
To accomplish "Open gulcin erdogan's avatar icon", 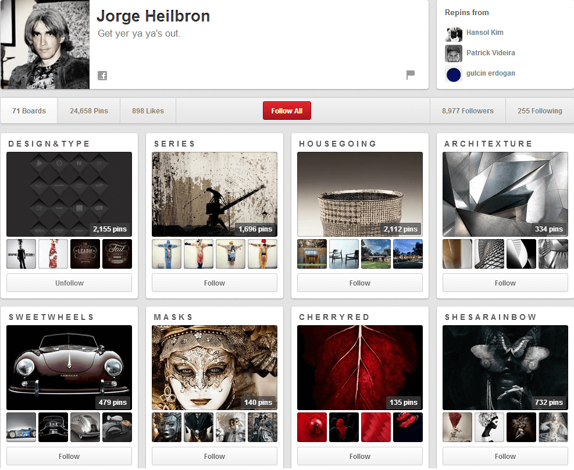I will (x=454, y=74).
